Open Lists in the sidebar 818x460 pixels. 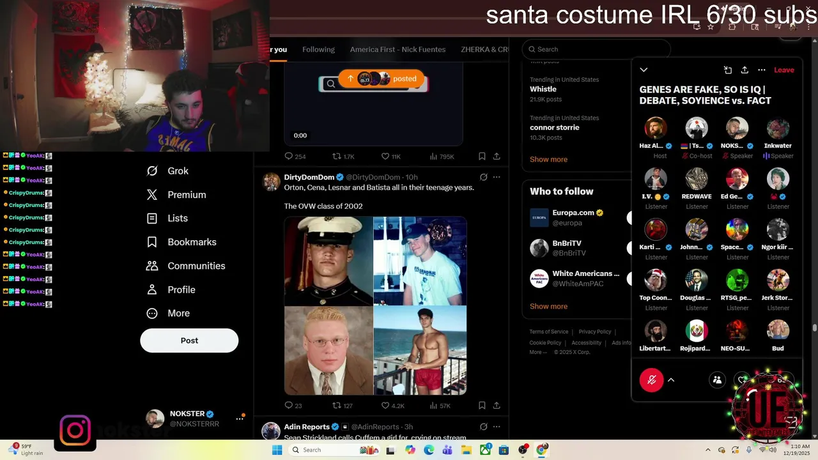point(167,218)
